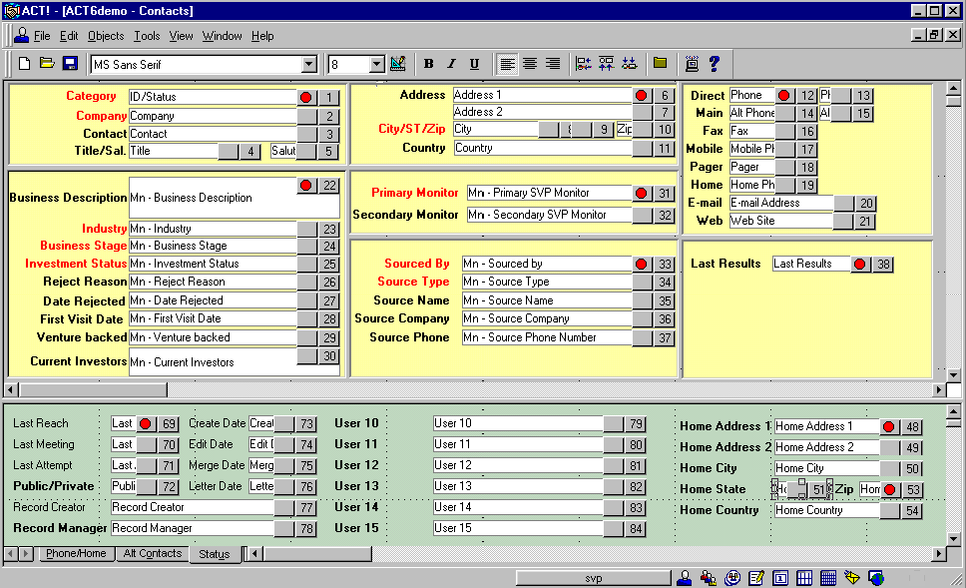Screen dimensions: 966x588
Task: Open the E-mail envelope icon
Action: 852,578
